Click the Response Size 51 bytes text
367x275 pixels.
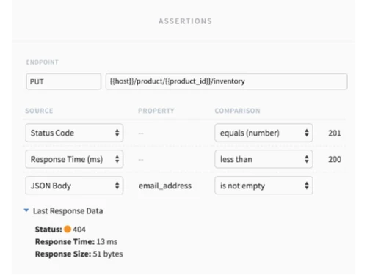click(x=79, y=254)
